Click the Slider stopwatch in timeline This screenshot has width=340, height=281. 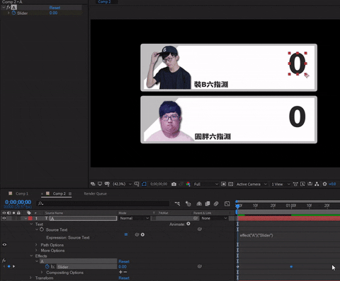pyautogui.click(x=47, y=266)
